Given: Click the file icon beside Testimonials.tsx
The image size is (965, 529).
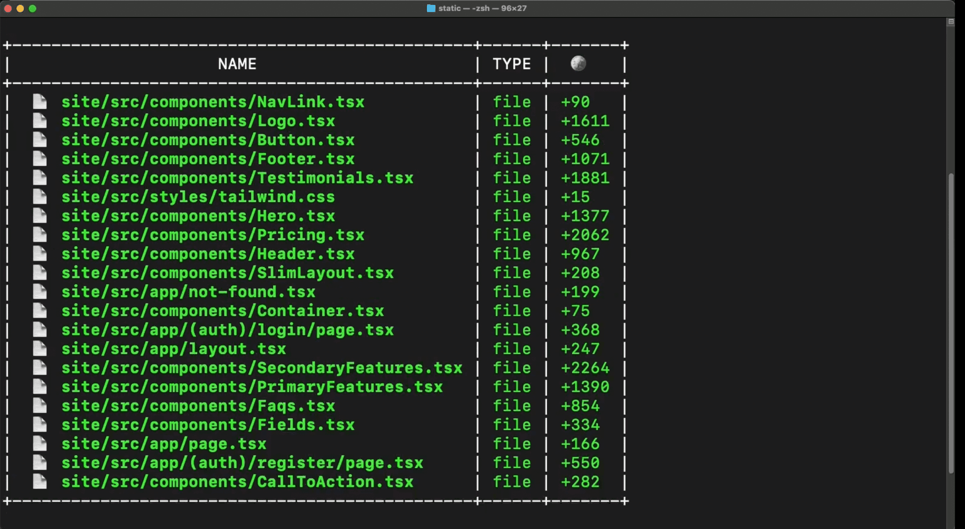Looking at the screenshot, I should tap(40, 178).
